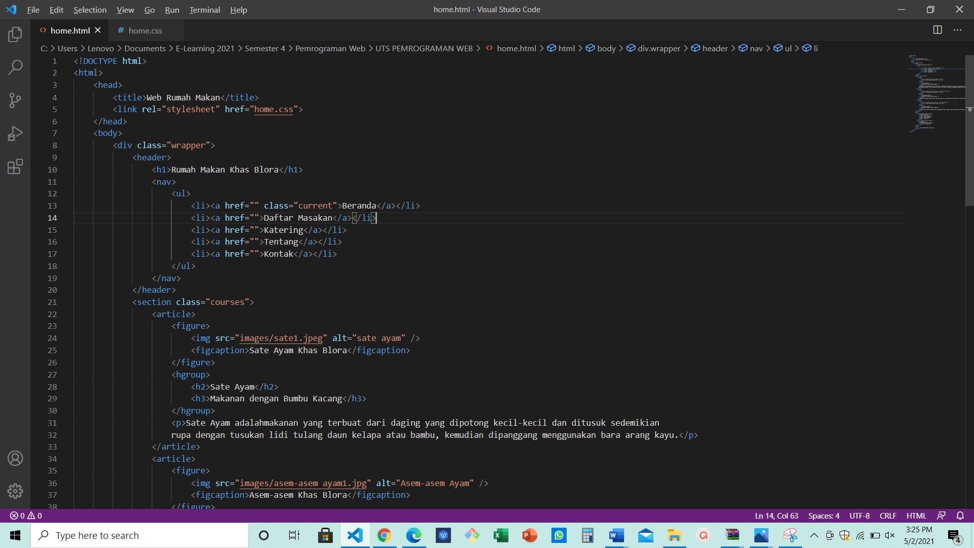Open the Accounts icon in activity bar
The width and height of the screenshot is (974, 548).
coord(15,458)
